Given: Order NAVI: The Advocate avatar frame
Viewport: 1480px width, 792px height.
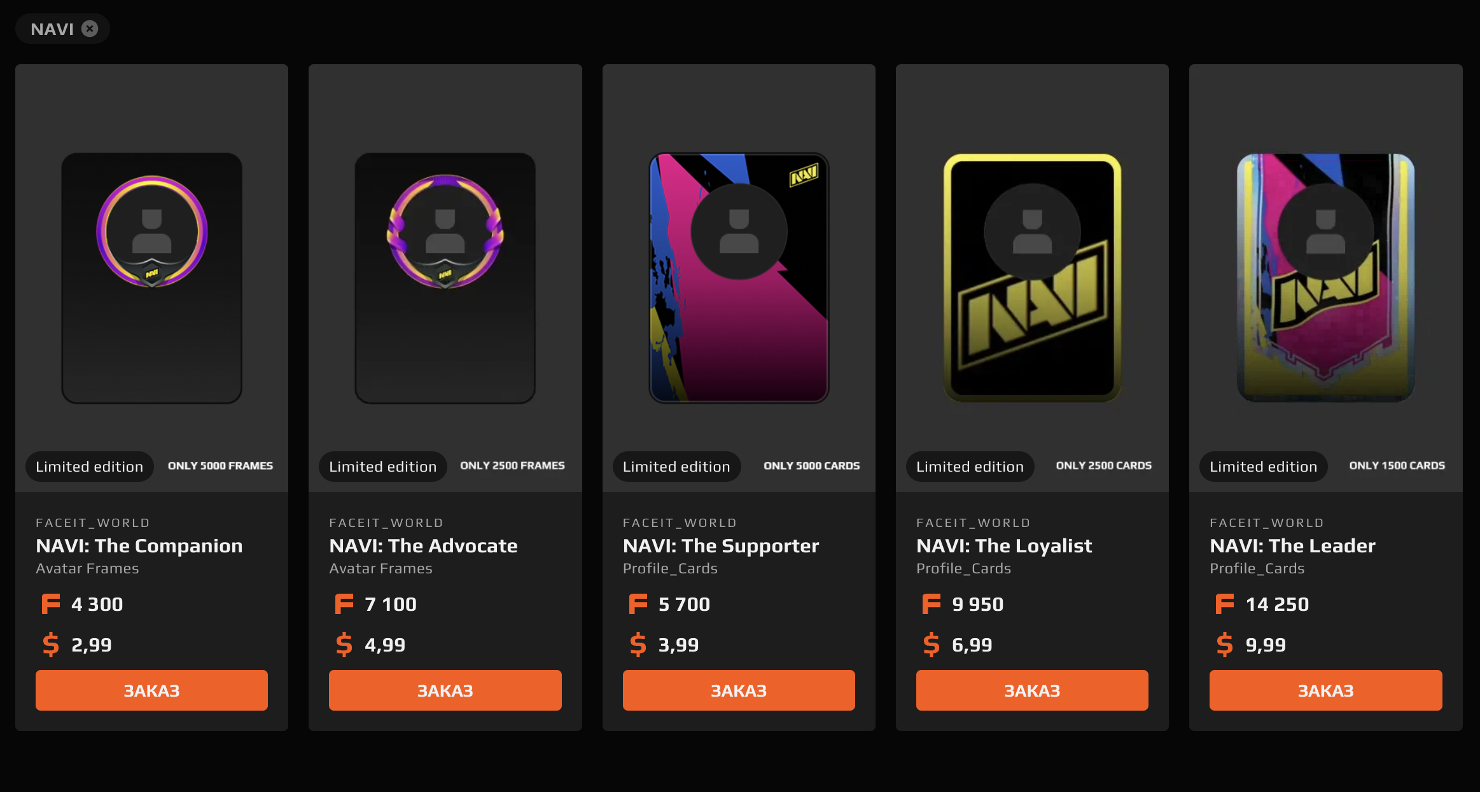Looking at the screenshot, I should coord(445,690).
